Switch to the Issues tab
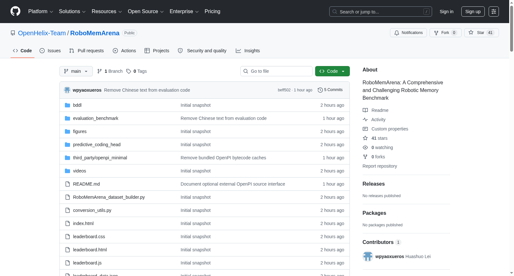 pos(50,51)
